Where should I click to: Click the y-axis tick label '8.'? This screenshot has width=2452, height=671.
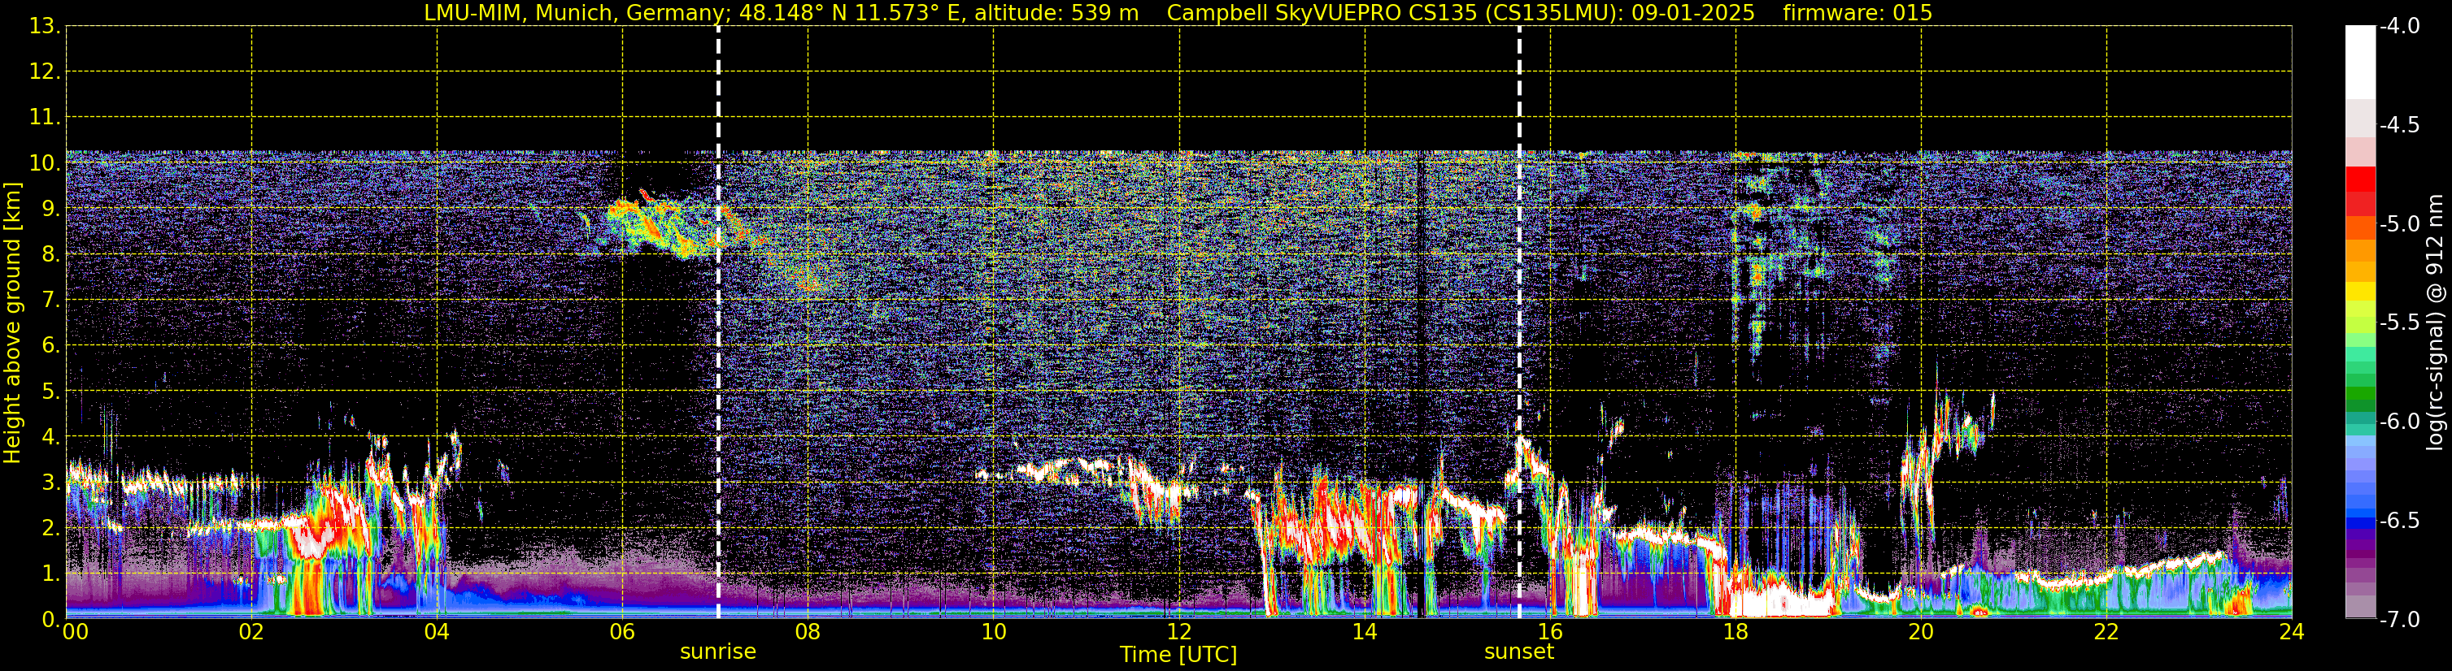click(x=50, y=253)
